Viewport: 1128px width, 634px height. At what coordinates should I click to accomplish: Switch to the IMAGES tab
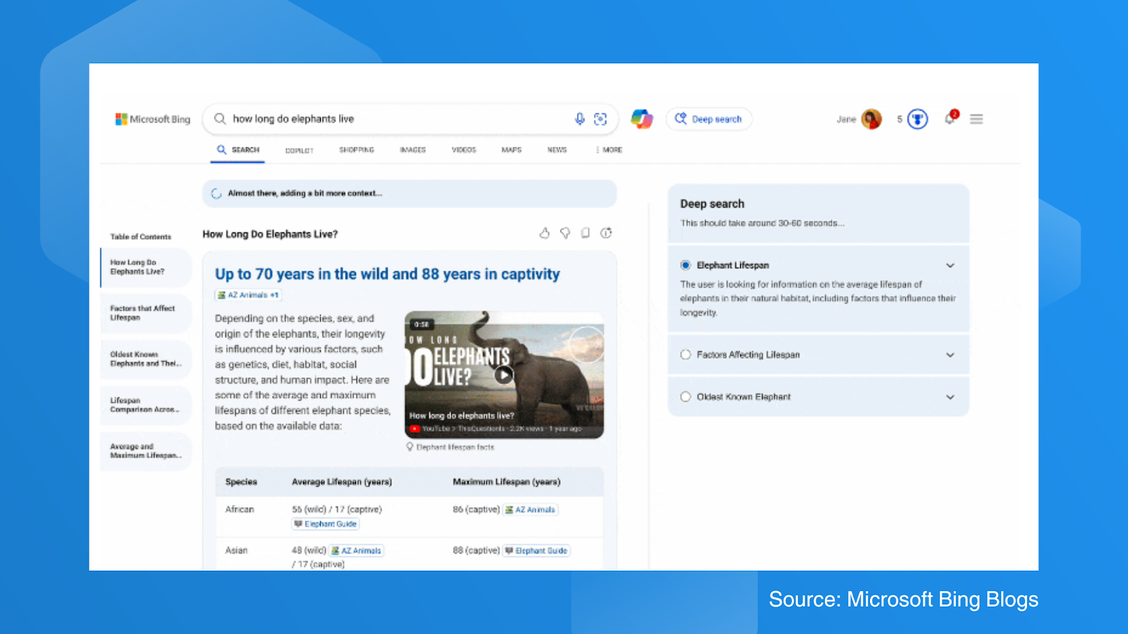[412, 150]
